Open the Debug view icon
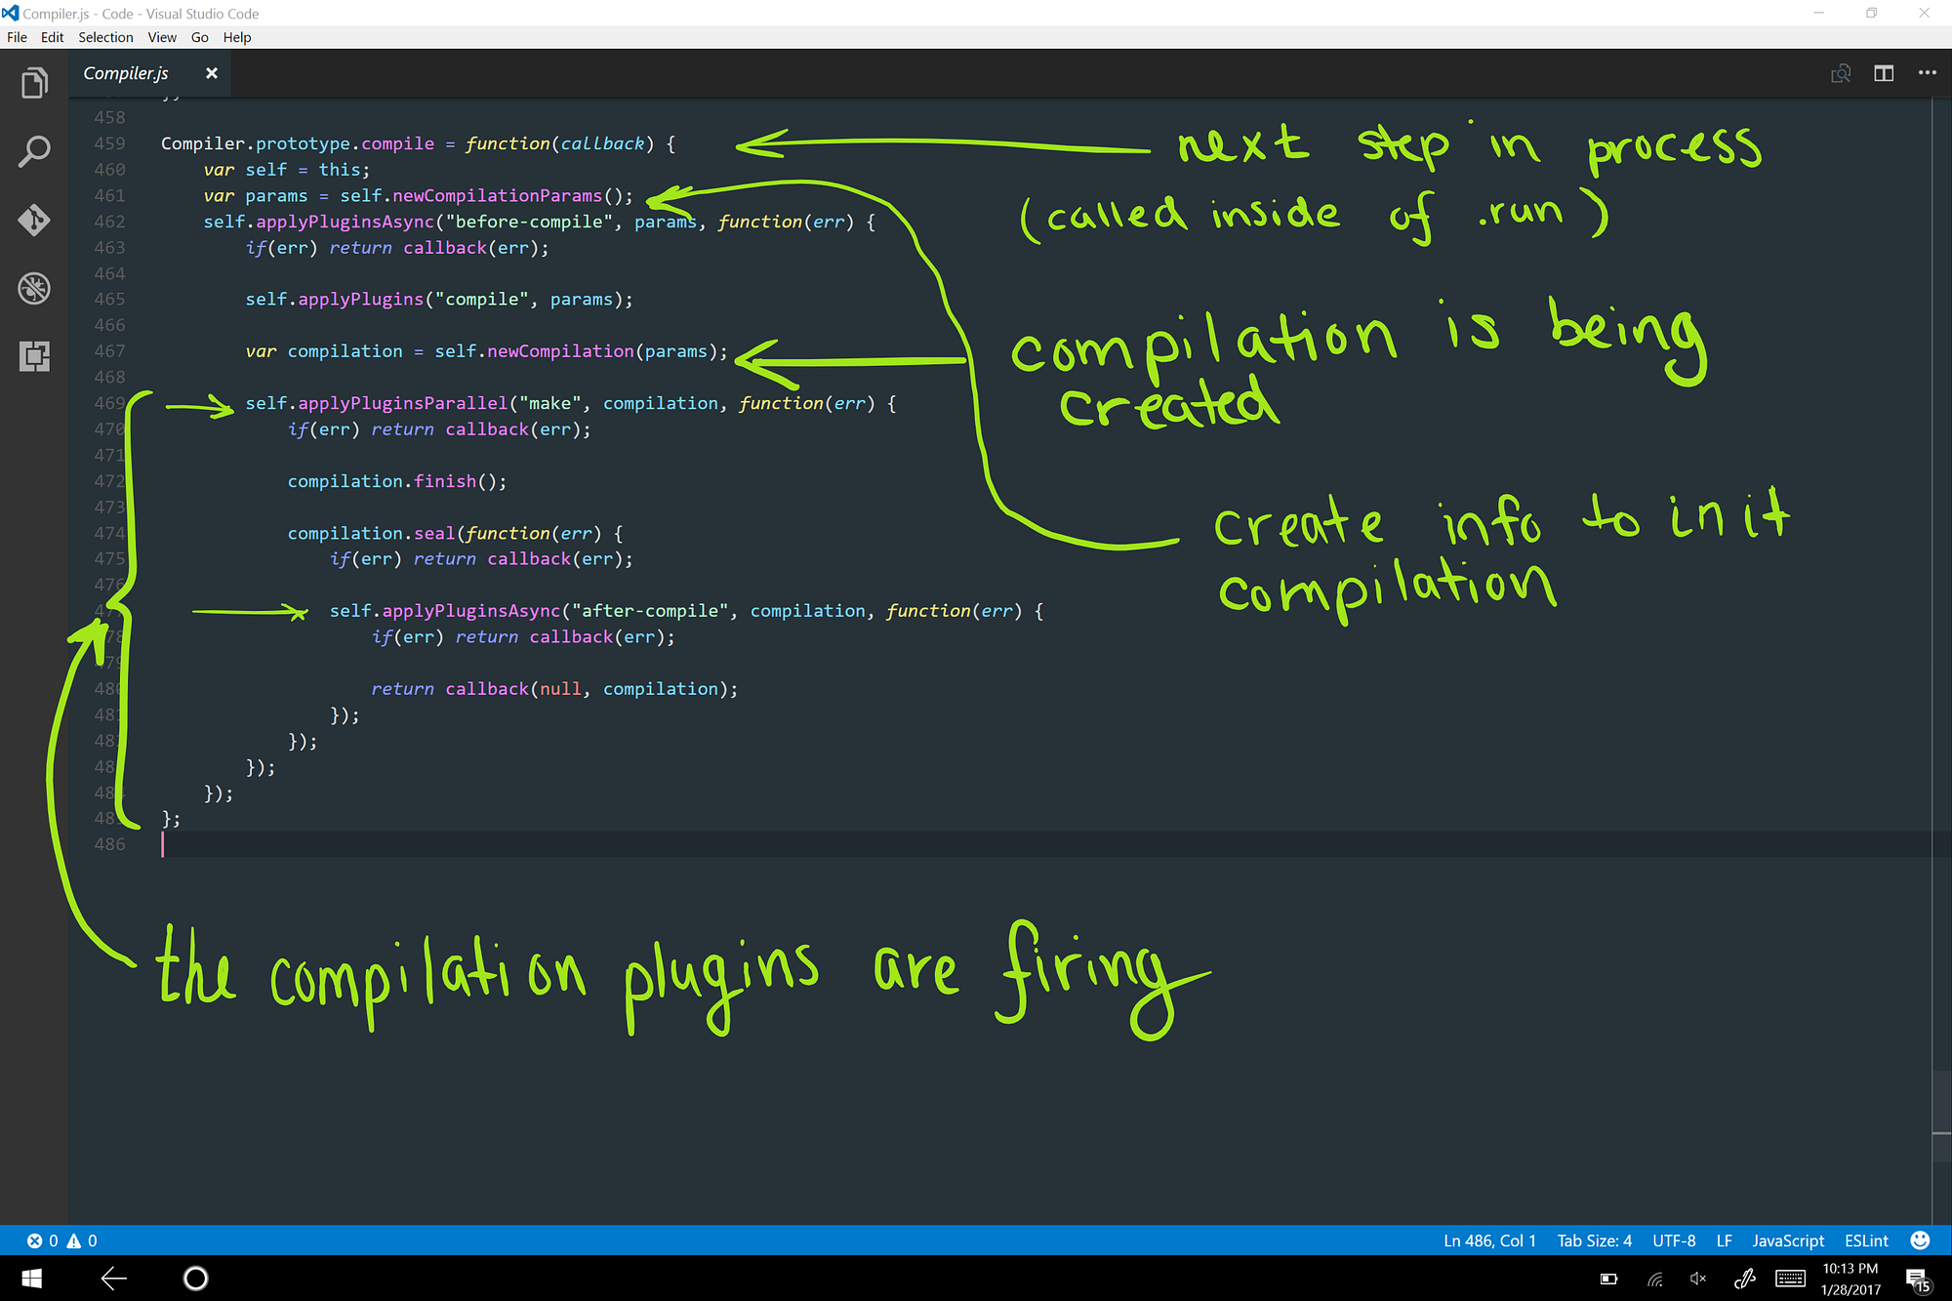The height and width of the screenshot is (1301, 1952). [34, 288]
